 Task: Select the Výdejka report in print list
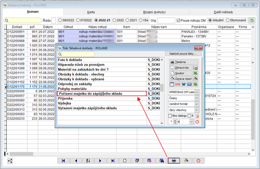[x=102, y=103]
